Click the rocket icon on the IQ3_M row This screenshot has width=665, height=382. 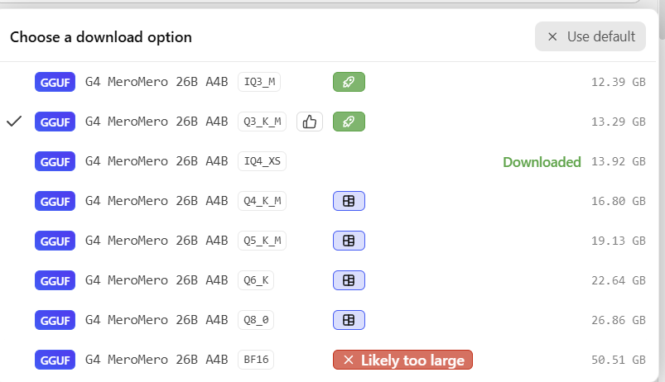coord(349,82)
